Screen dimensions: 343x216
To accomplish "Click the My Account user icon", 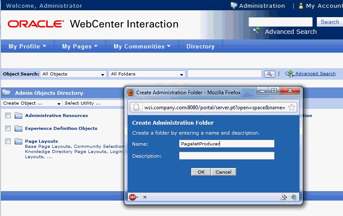I will click(x=301, y=6).
